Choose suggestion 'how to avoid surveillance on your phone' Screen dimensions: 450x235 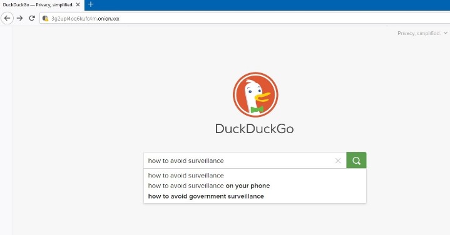point(255,186)
